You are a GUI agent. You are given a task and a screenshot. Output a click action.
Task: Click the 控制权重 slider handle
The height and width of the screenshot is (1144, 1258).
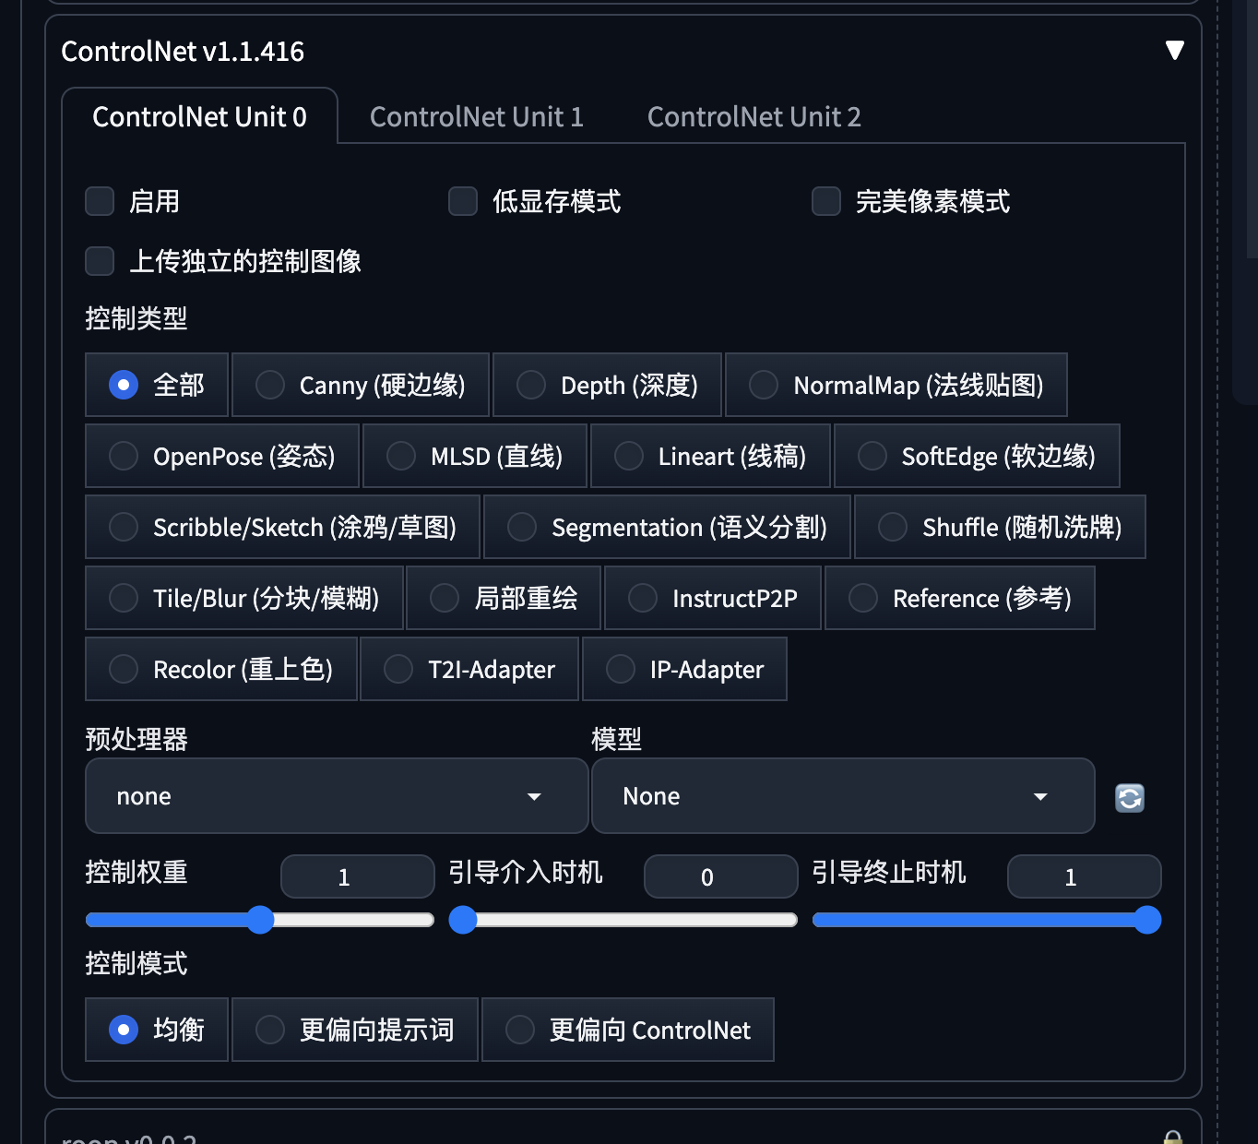point(261,920)
